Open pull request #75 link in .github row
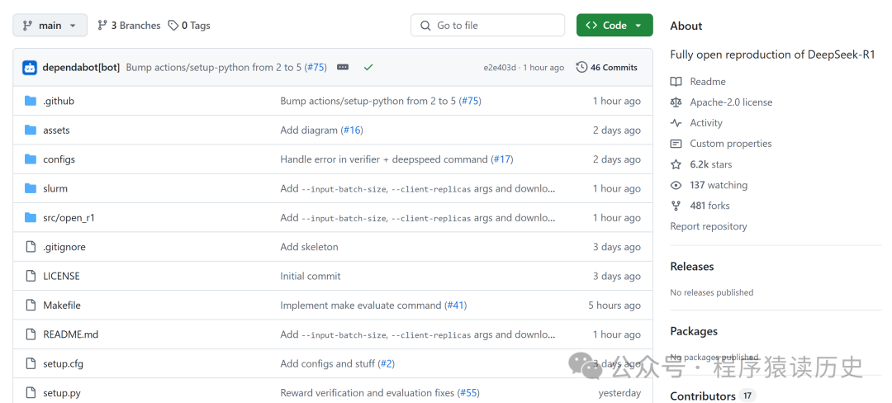The width and height of the screenshot is (892, 403). [470, 101]
